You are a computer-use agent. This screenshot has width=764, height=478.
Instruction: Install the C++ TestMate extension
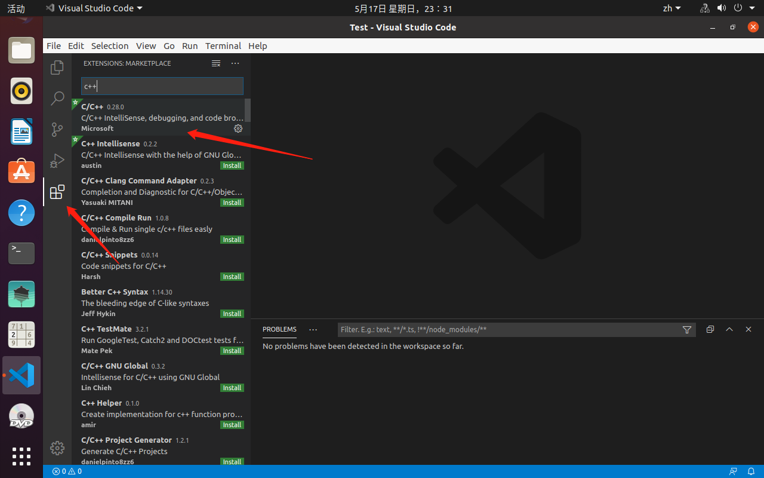tap(232, 351)
